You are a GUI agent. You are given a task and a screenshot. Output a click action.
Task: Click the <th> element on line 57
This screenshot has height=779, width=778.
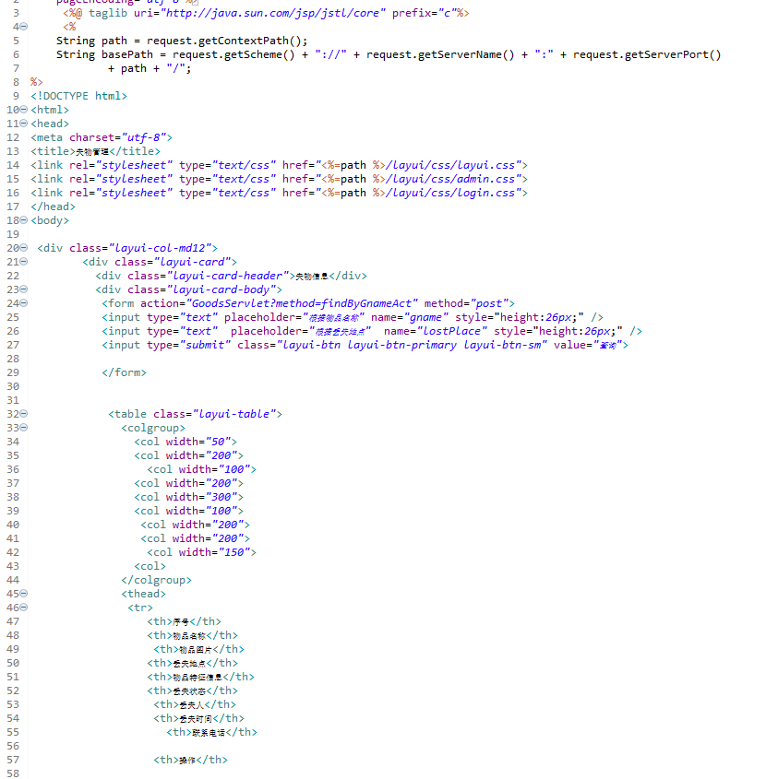(190, 761)
